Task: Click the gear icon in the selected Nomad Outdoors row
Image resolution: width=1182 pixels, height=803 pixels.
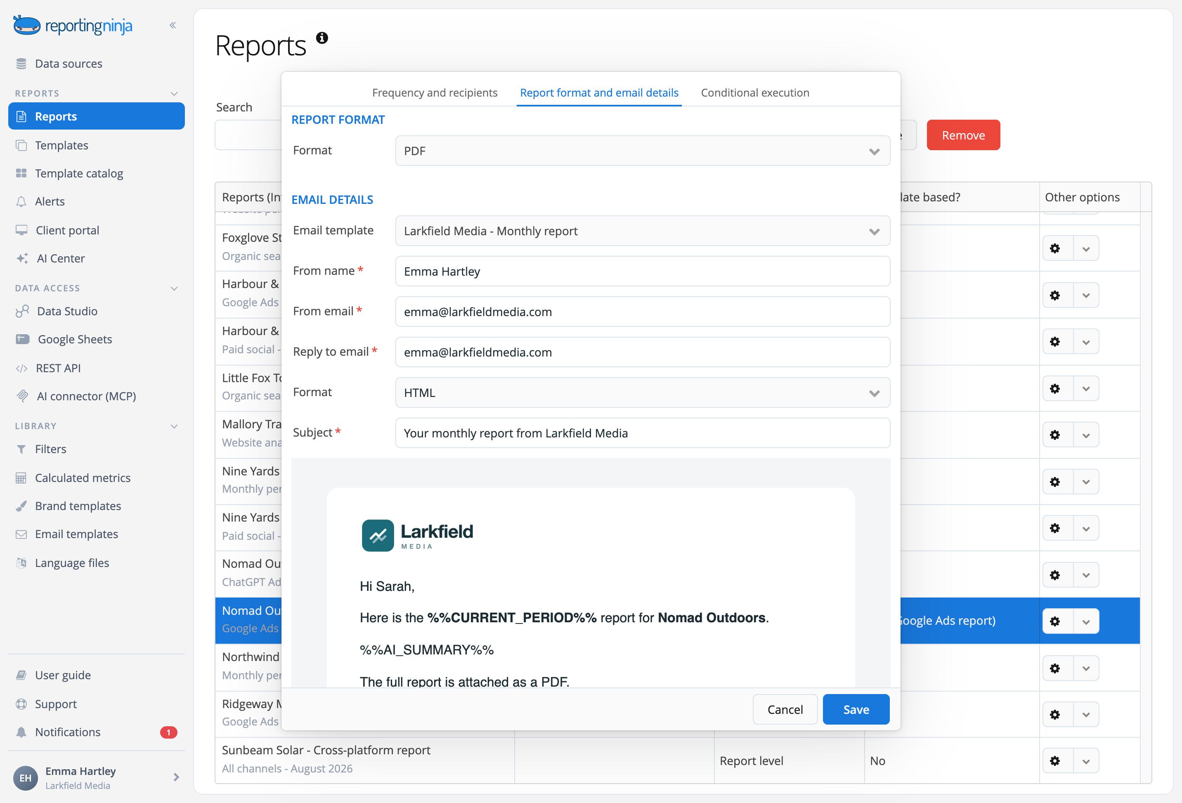Action: (x=1055, y=621)
